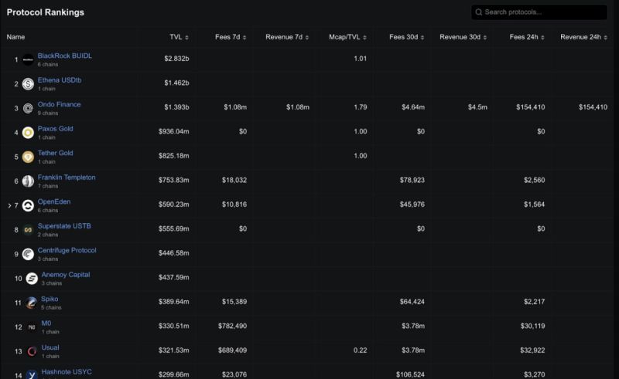619x379 pixels.
Task: Click the Franklin Templeton logo icon
Action: coord(28,181)
